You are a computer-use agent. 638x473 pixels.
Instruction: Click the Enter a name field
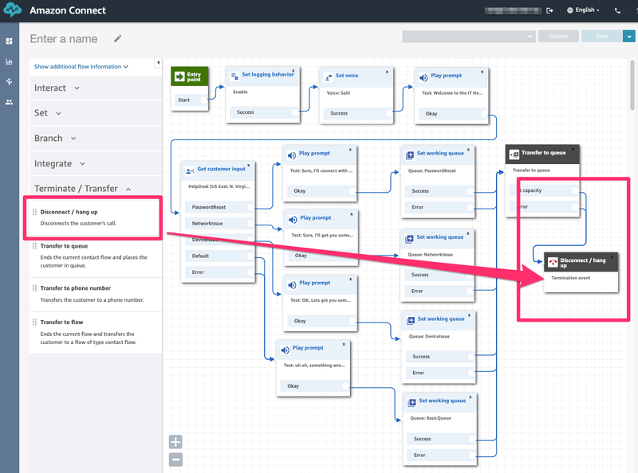[x=64, y=39]
